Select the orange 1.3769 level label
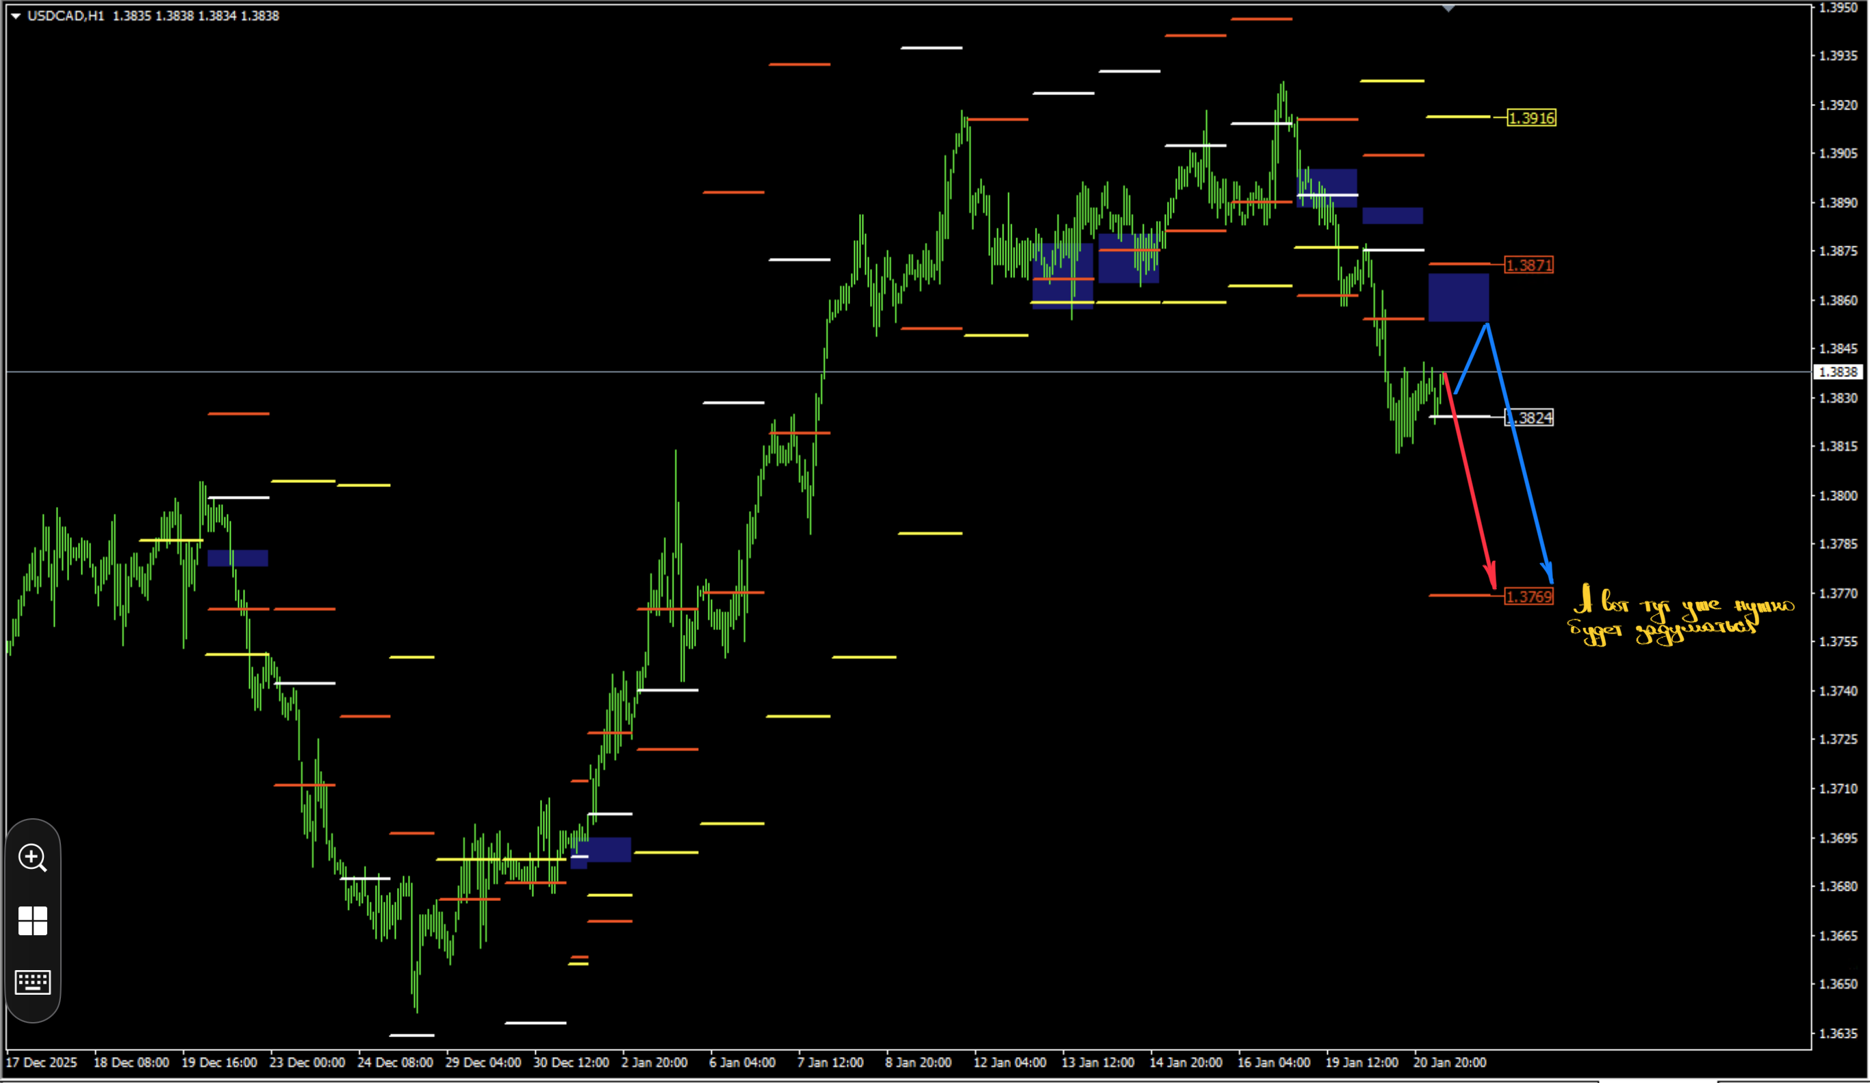 point(1528,597)
